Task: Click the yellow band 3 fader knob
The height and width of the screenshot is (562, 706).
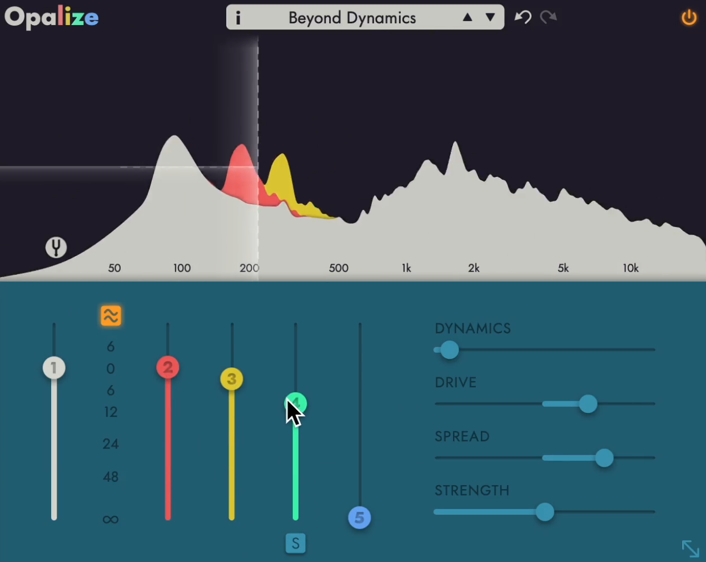Action: 231,379
